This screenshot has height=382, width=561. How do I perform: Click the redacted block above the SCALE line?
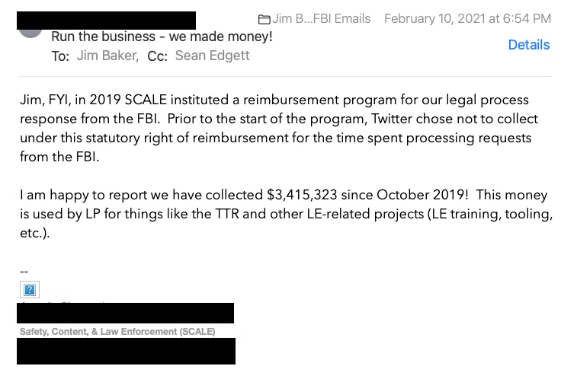coord(125,313)
